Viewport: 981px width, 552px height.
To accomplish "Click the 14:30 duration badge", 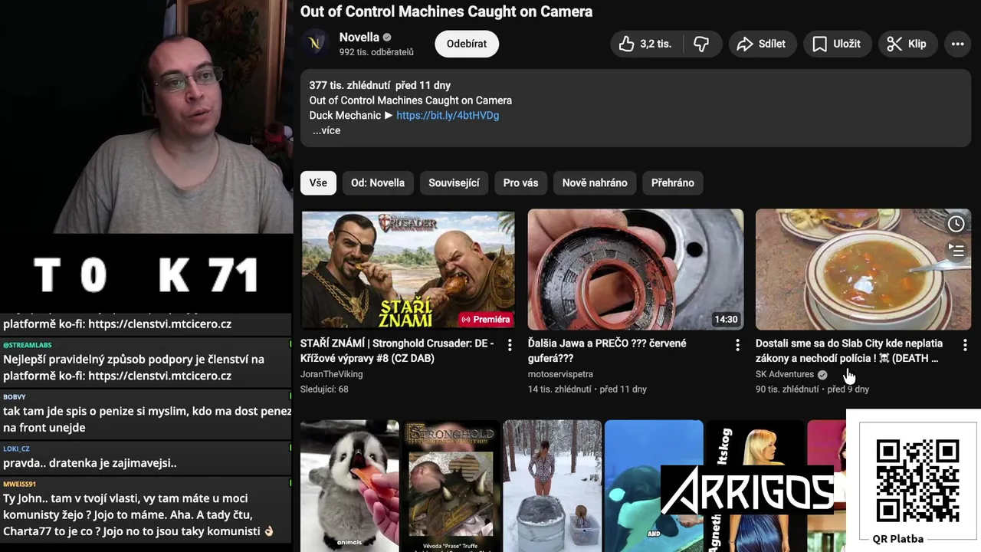I will coord(726,320).
